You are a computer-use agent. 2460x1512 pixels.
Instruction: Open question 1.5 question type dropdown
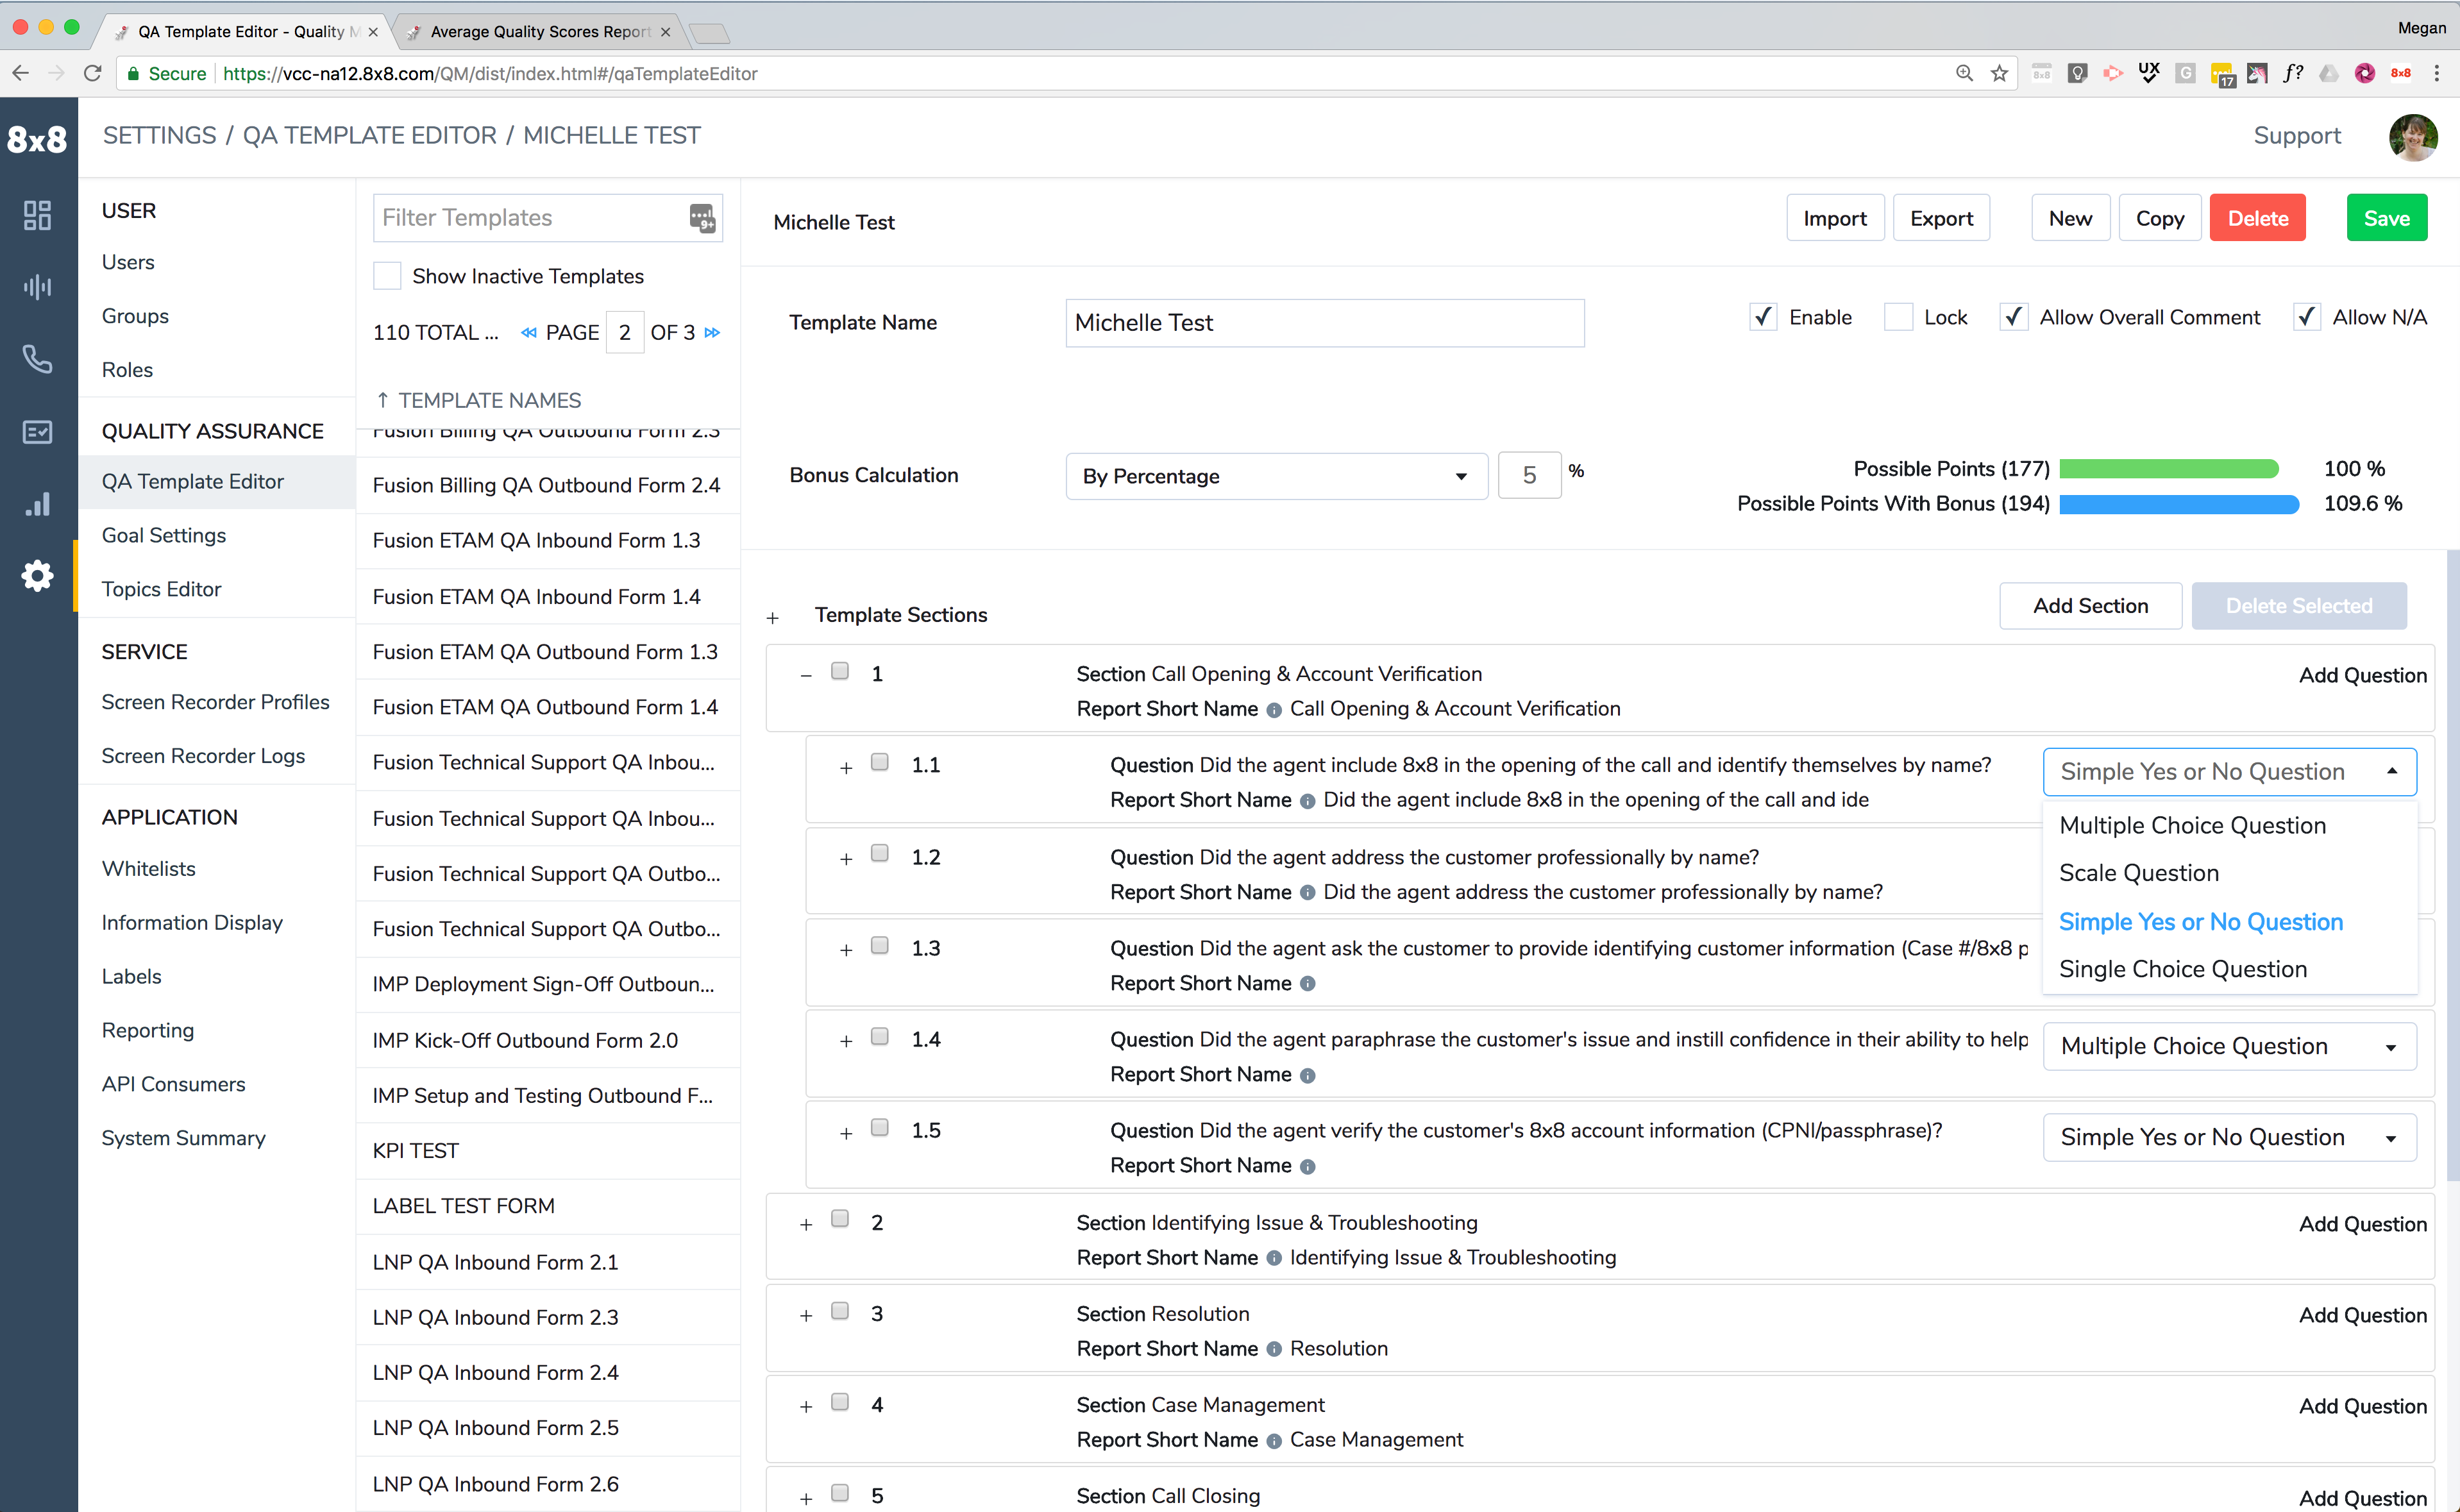pyautogui.click(x=2229, y=1137)
